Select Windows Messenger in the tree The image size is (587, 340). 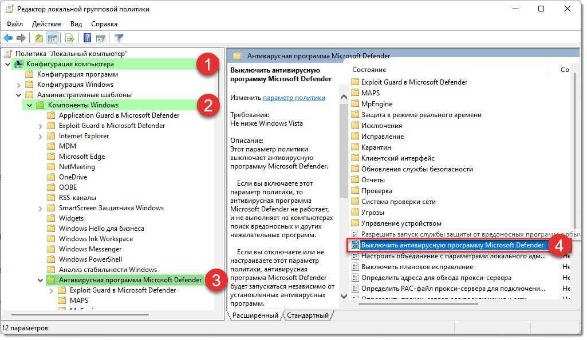[90, 249]
